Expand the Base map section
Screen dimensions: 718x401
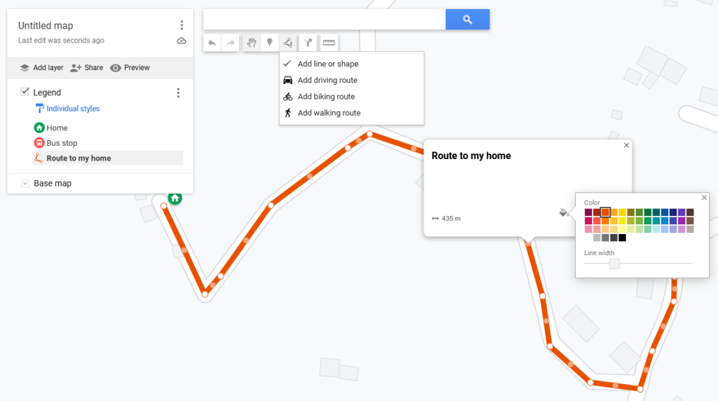[25, 184]
